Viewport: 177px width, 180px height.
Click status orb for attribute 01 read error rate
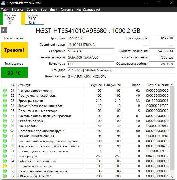[5, 90]
